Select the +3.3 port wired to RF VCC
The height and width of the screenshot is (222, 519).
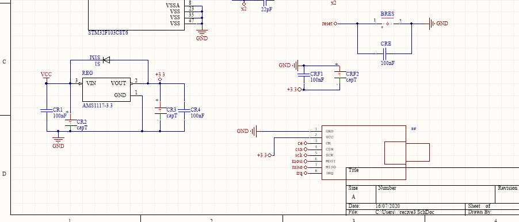coord(265,155)
